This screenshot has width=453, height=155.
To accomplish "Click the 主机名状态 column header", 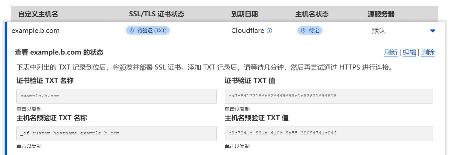I will [312, 14].
